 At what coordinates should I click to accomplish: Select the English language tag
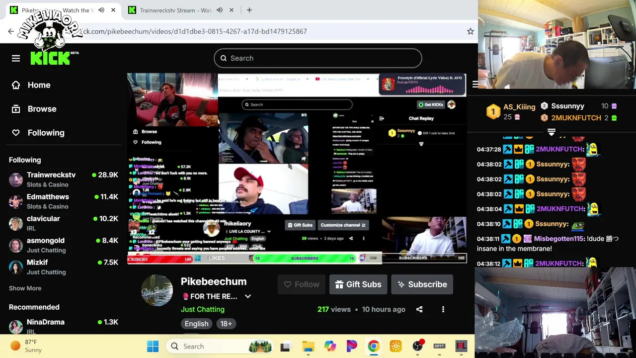point(197,324)
